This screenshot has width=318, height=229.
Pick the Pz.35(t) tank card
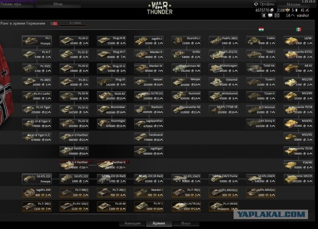tap(37, 68)
